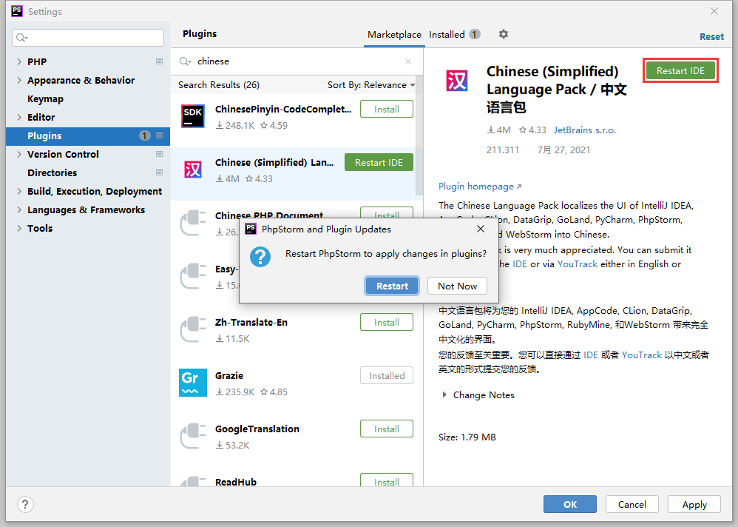The width and height of the screenshot is (738, 527).
Task: Expand the Change Notes section
Action: tap(444, 395)
